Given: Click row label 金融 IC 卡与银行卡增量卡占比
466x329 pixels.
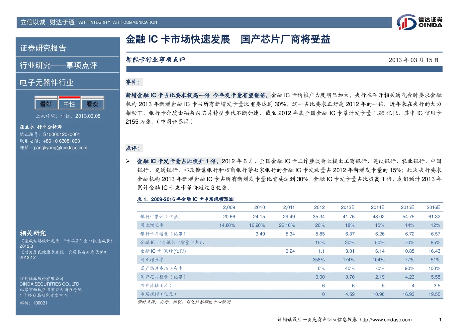Looking at the screenshot, I should pos(172,242).
